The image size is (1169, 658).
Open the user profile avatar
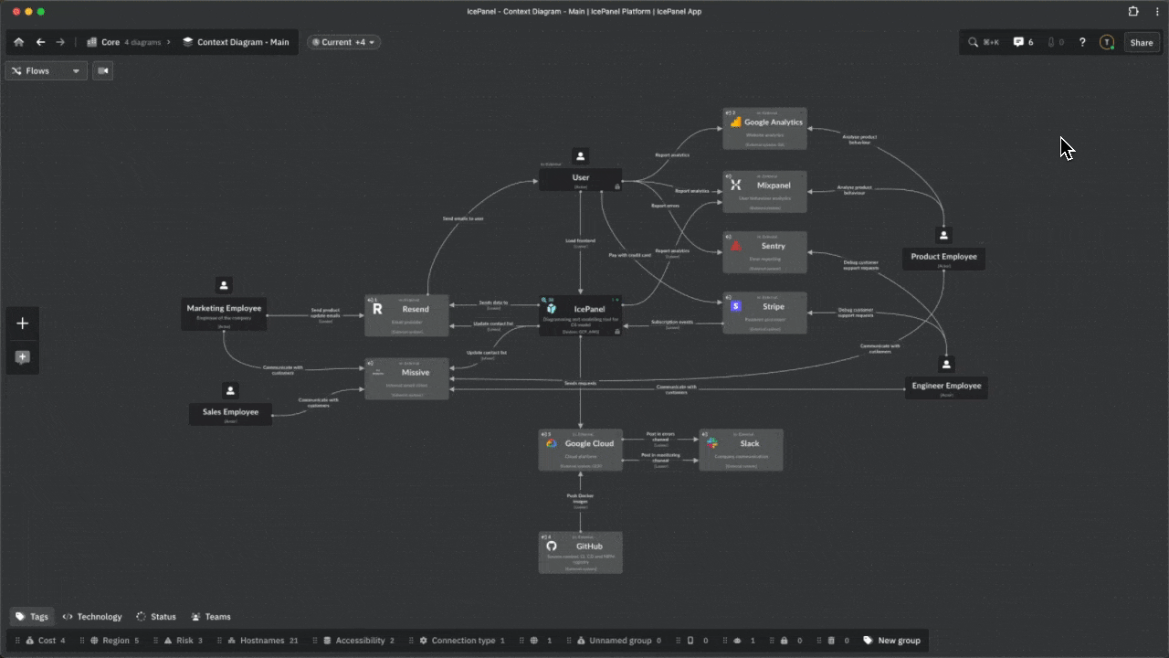[x=1107, y=42]
